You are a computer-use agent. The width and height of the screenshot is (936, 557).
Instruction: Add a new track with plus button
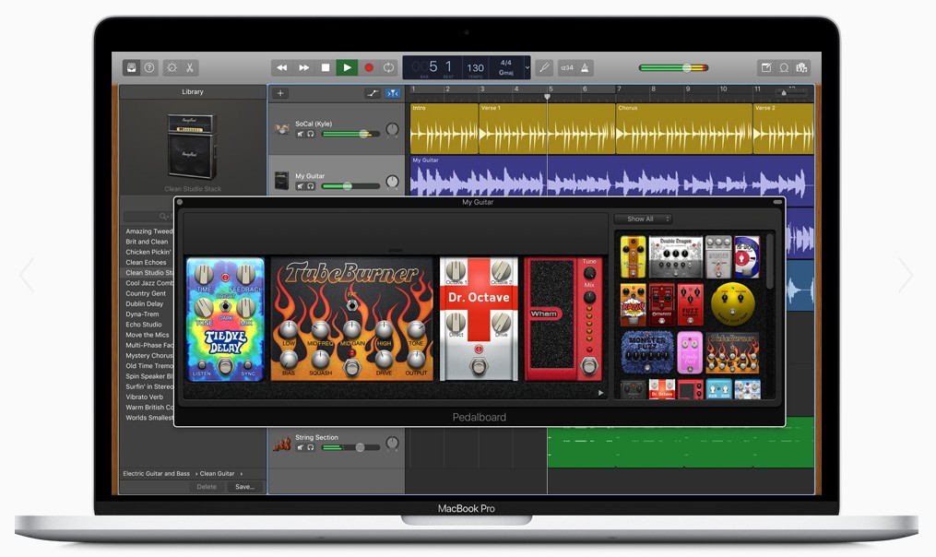(280, 93)
